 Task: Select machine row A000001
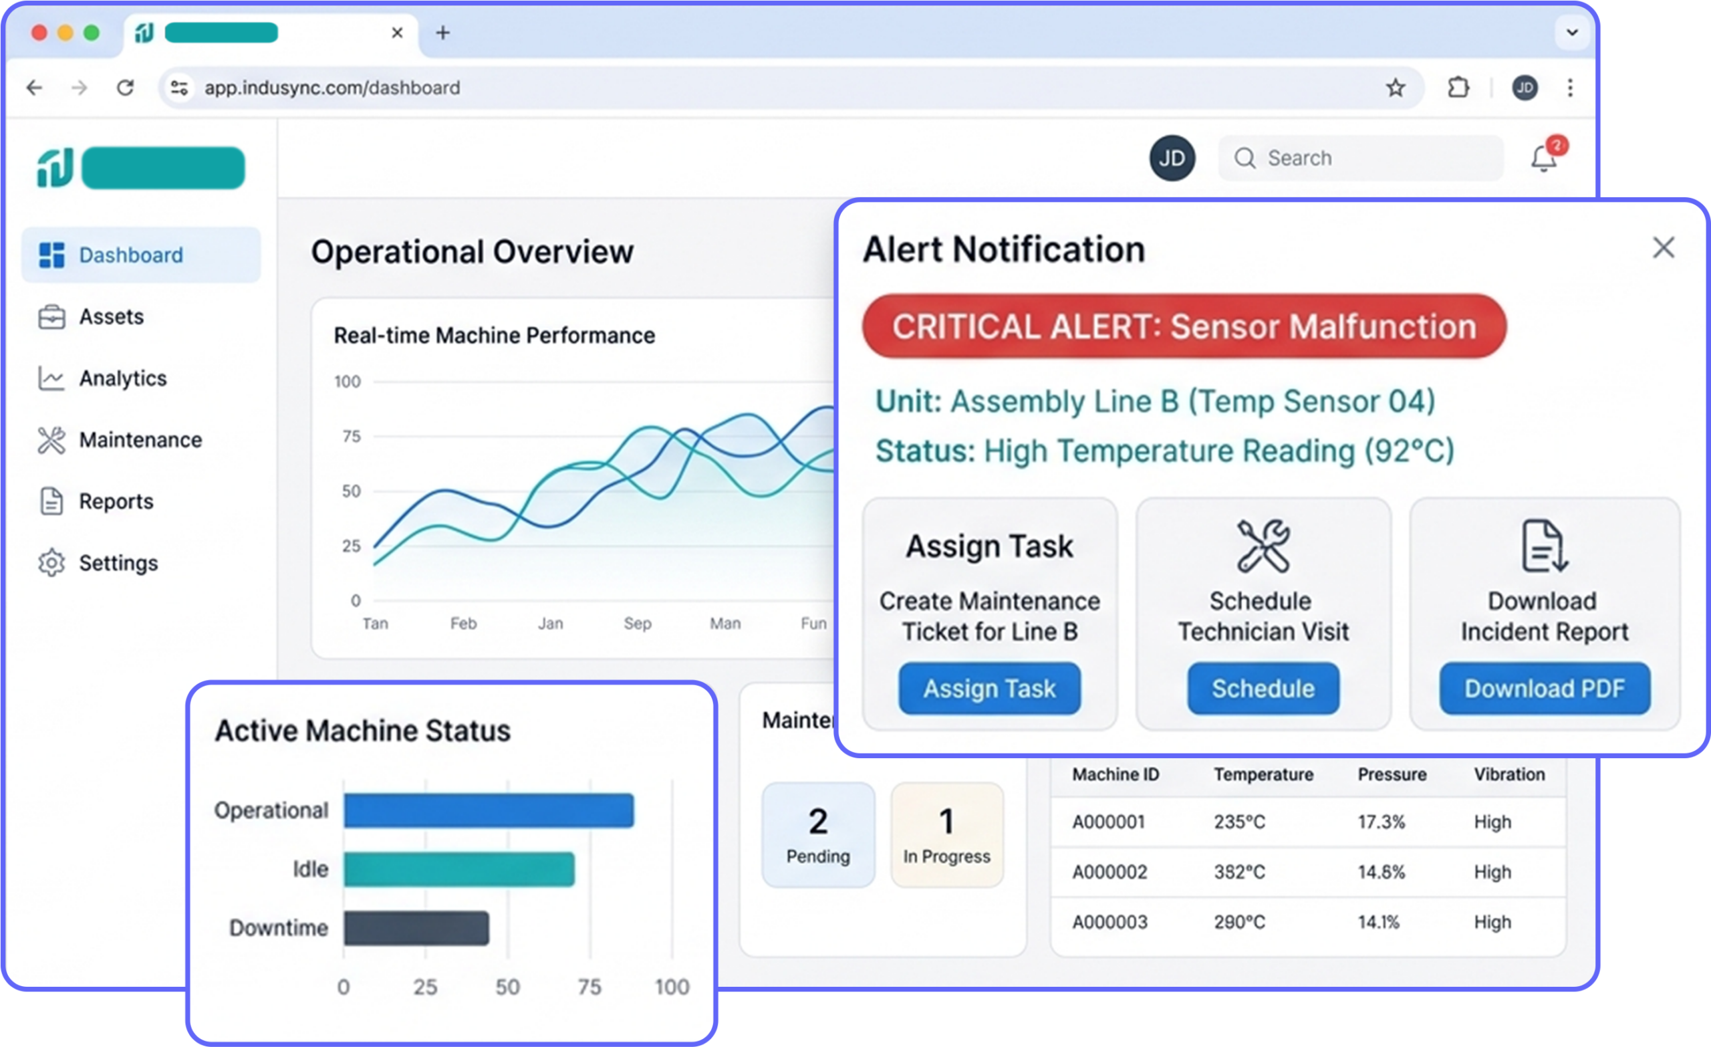pos(1308,822)
